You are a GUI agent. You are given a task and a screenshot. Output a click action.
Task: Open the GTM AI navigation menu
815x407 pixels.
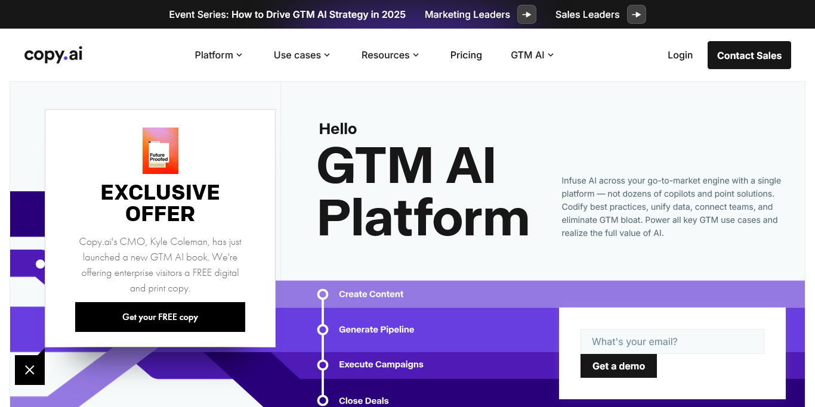pos(532,55)
